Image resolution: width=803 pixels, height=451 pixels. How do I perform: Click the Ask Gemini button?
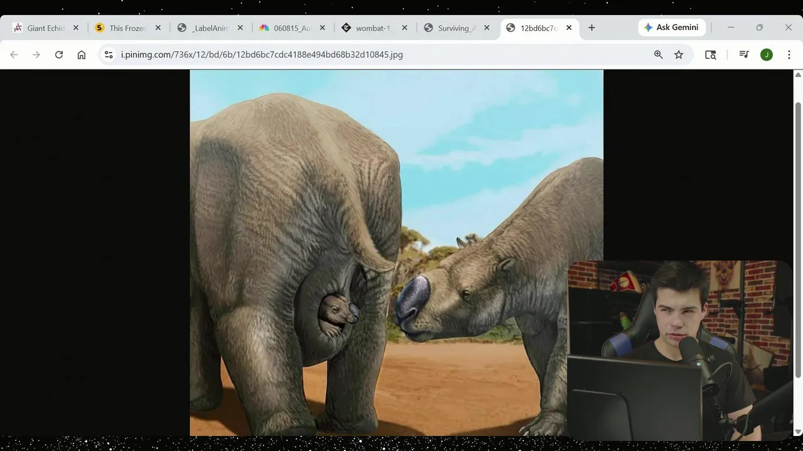coord(672,28)
